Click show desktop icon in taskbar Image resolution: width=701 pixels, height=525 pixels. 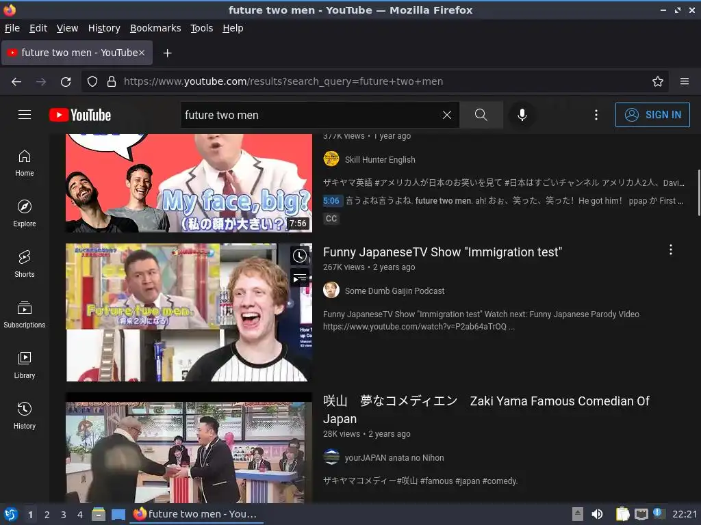118,515
